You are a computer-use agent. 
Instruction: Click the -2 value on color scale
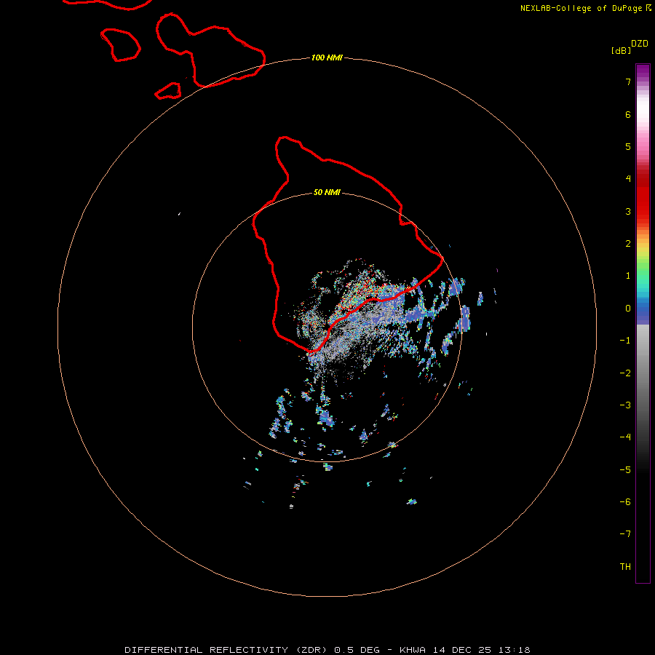coord(625,373)
